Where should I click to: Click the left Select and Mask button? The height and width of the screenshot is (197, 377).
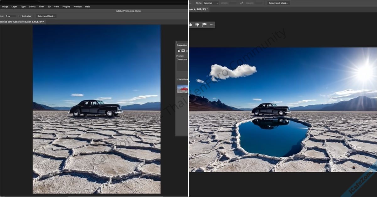[x=46, y=16]
